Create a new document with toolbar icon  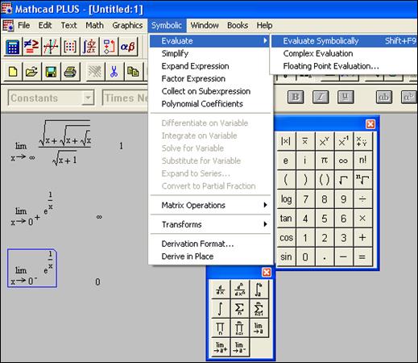point(13,72)
